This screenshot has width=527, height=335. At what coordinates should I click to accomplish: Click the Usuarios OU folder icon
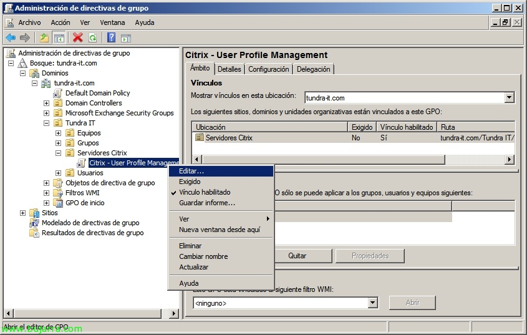click(x=70, y=173)
